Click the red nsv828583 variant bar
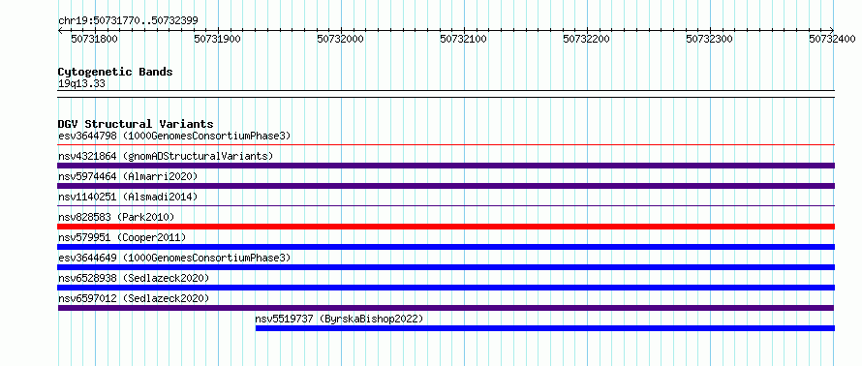 (446, 227)
